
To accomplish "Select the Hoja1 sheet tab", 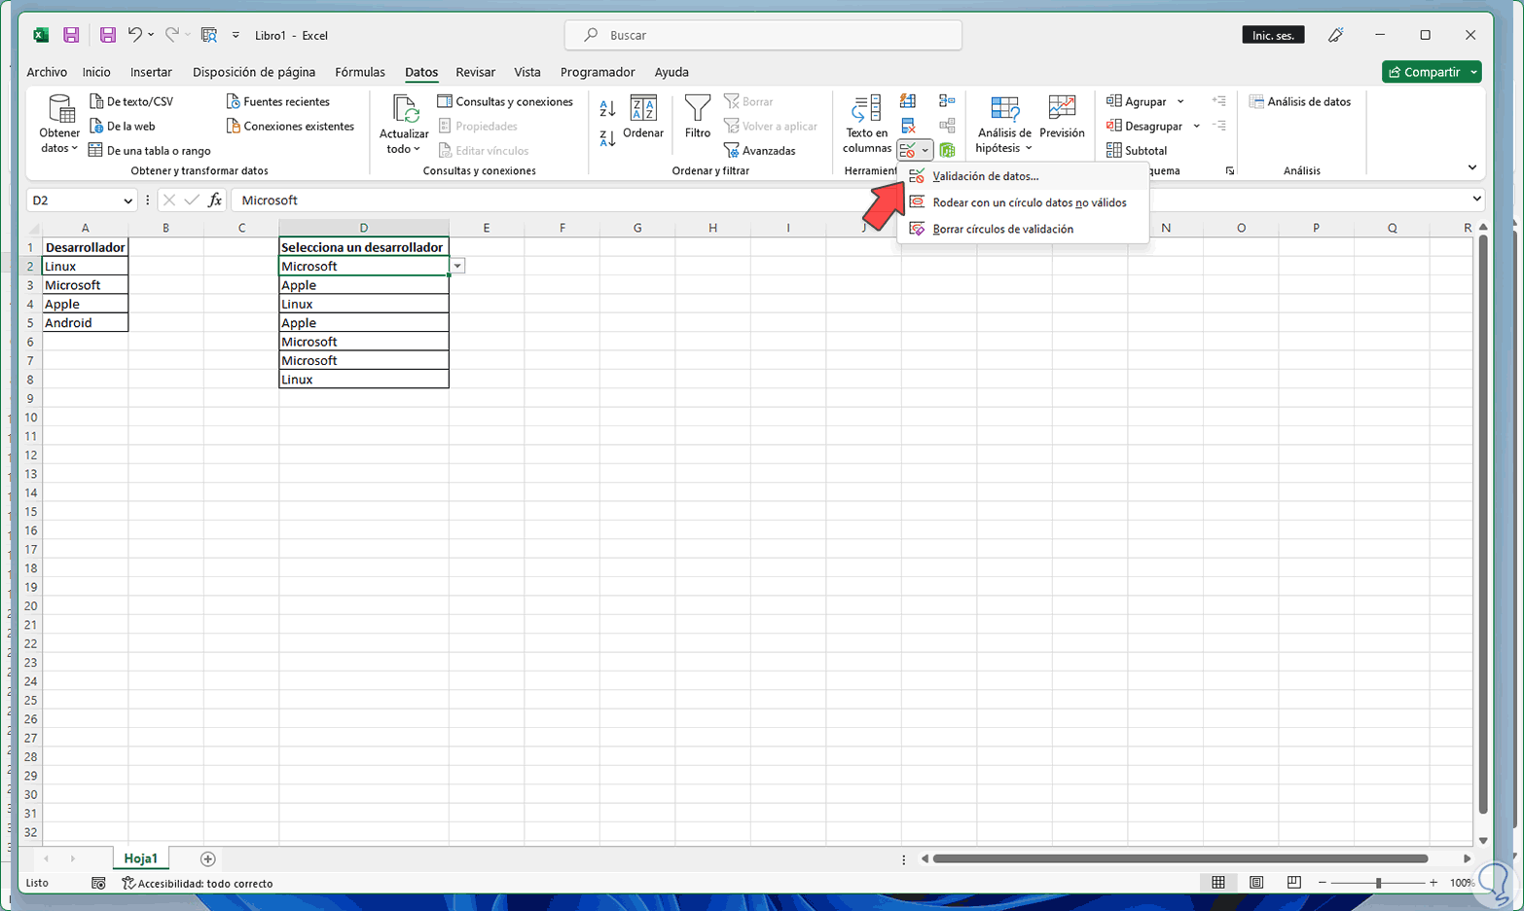I will click(141, 858).
